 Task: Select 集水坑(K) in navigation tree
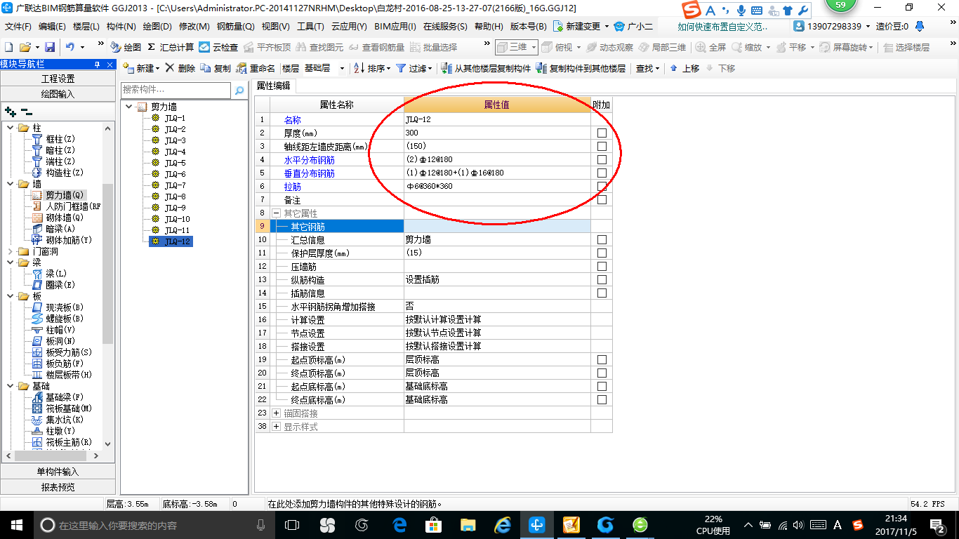point(58,420)
